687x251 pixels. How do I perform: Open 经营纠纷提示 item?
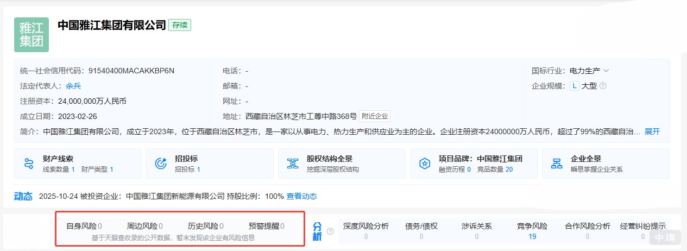pos(643,231)
